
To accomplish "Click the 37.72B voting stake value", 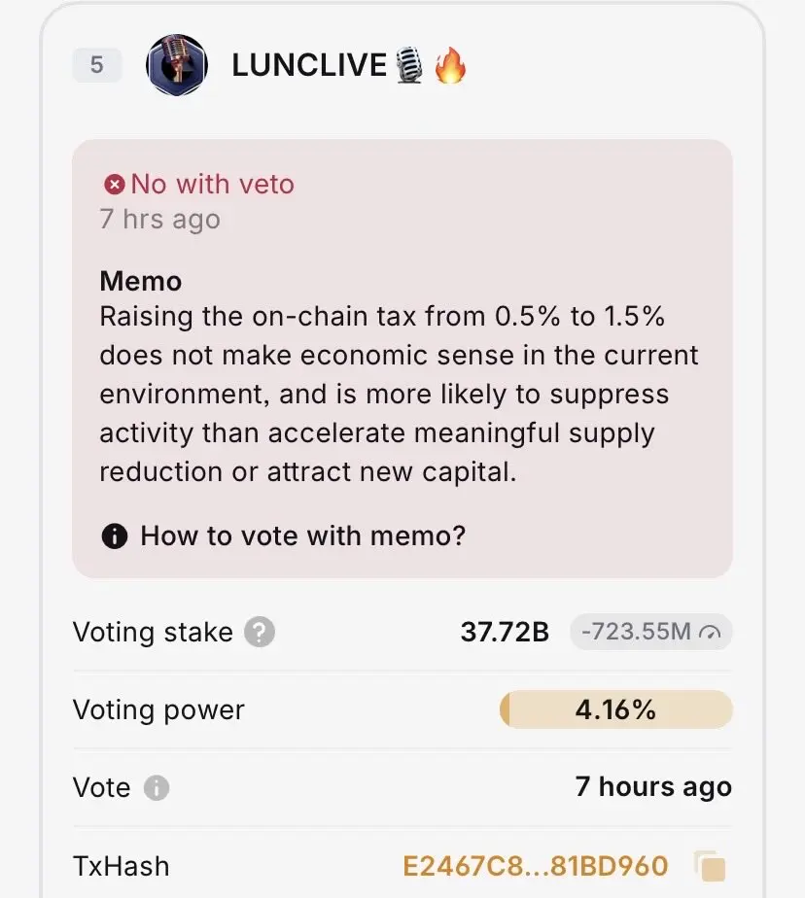I will pos(505,632).
